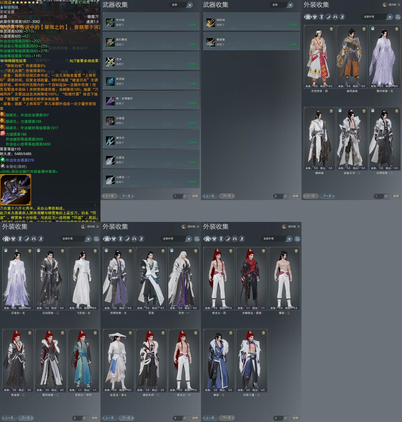Image resolution: width=402 pixels, height=422 pixels.
Task: Open 全部外观 dropdown on outfit page 1 panel
Action: pos(377,17)
